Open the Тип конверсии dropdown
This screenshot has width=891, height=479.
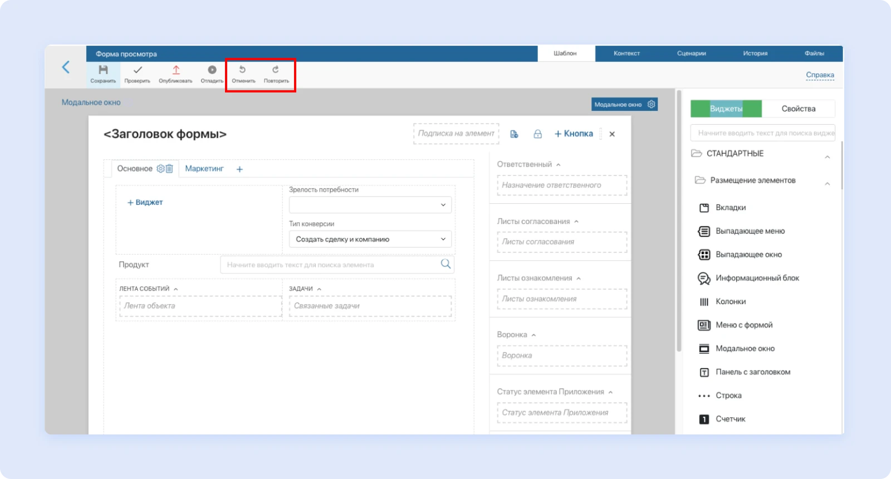pos(370,239)
